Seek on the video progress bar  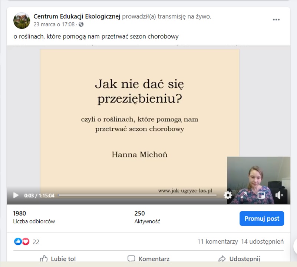(x=138, y=195)
